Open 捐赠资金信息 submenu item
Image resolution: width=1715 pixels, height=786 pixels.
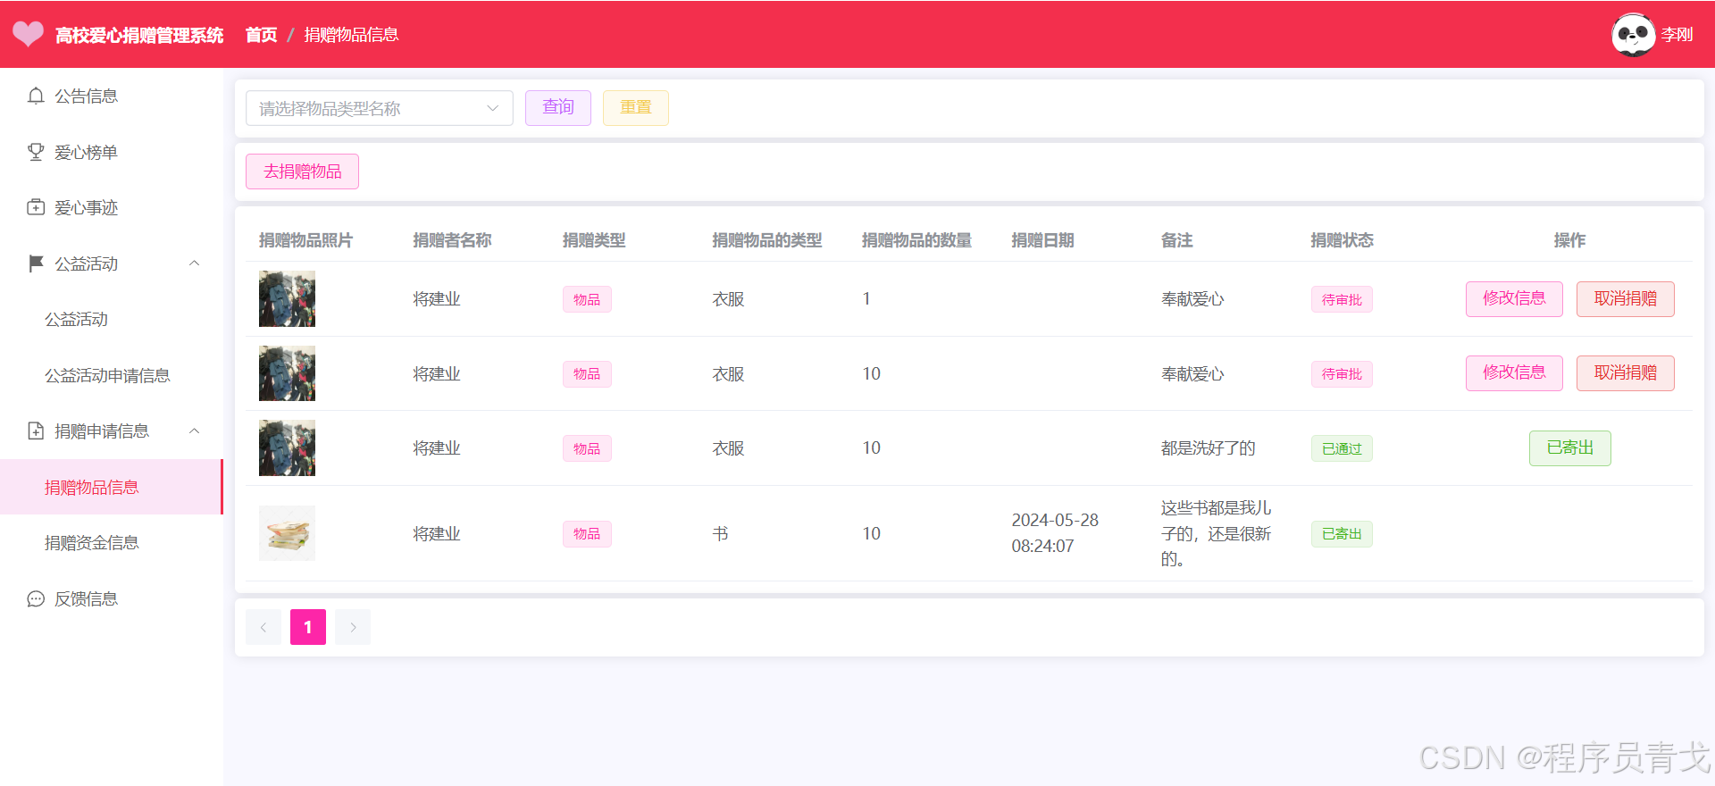[112, 542]
